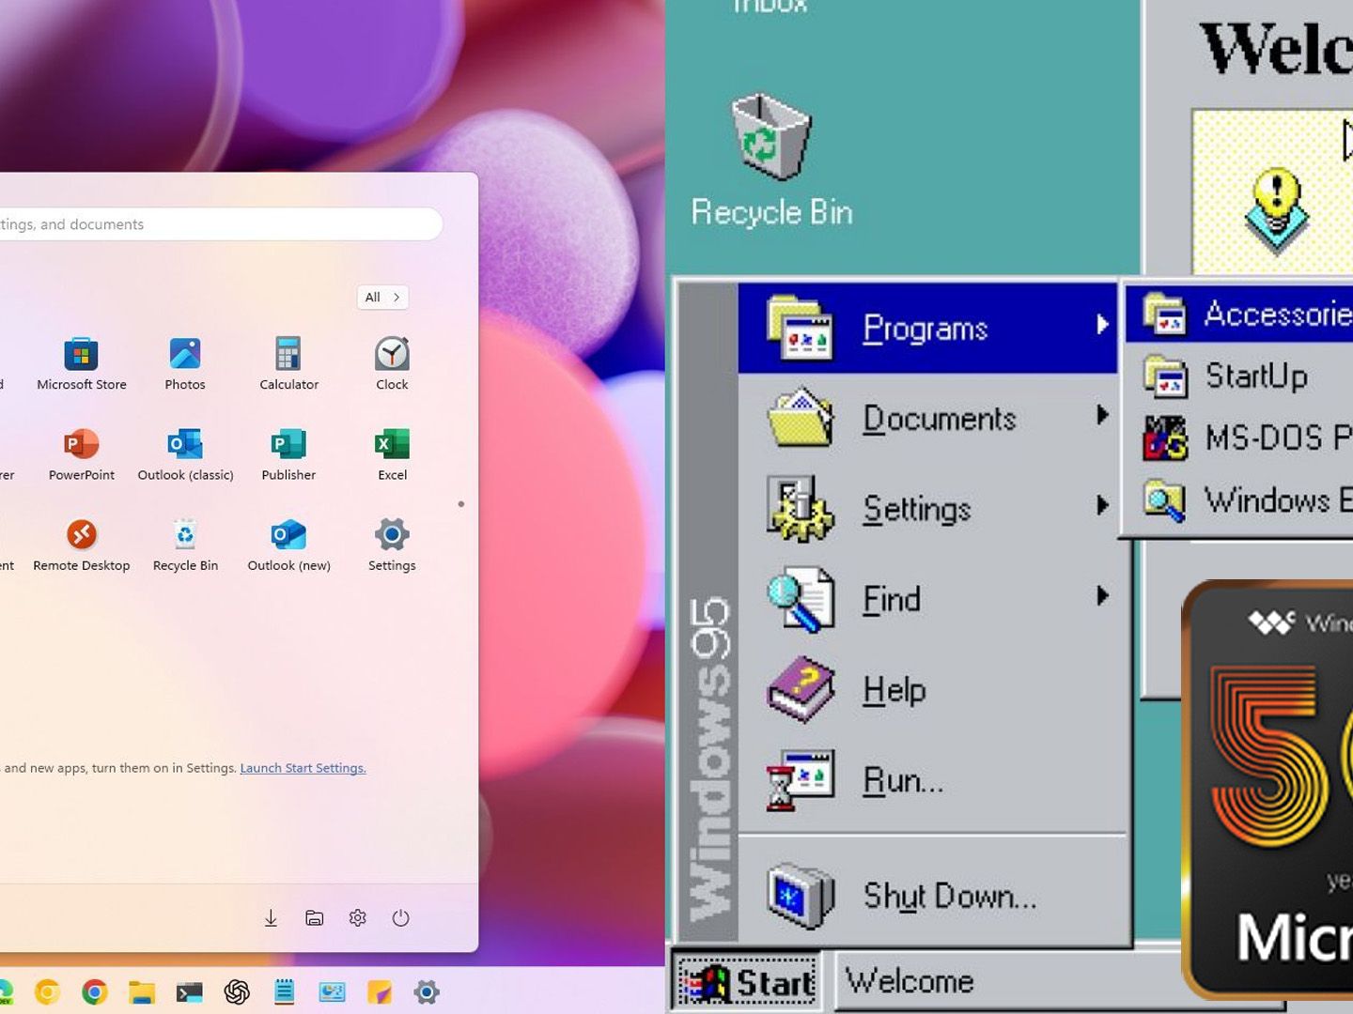1353x1014 pixels.
Task: Open Windows Explorer from the Programs submenu
Action: pos(1240,499)
